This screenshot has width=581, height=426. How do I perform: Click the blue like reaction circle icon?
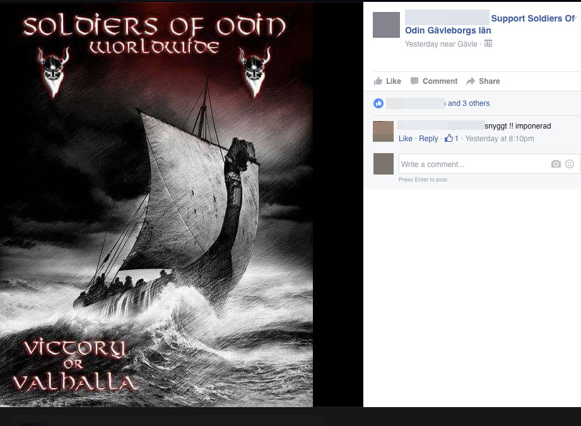[379, 103]
